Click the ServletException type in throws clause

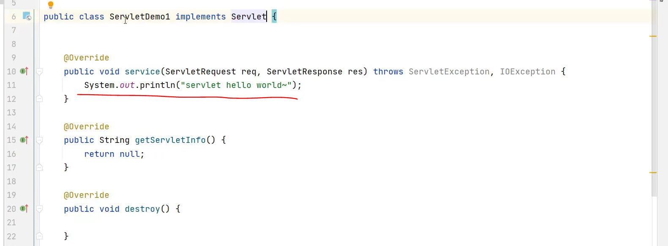tap(449, 71)
